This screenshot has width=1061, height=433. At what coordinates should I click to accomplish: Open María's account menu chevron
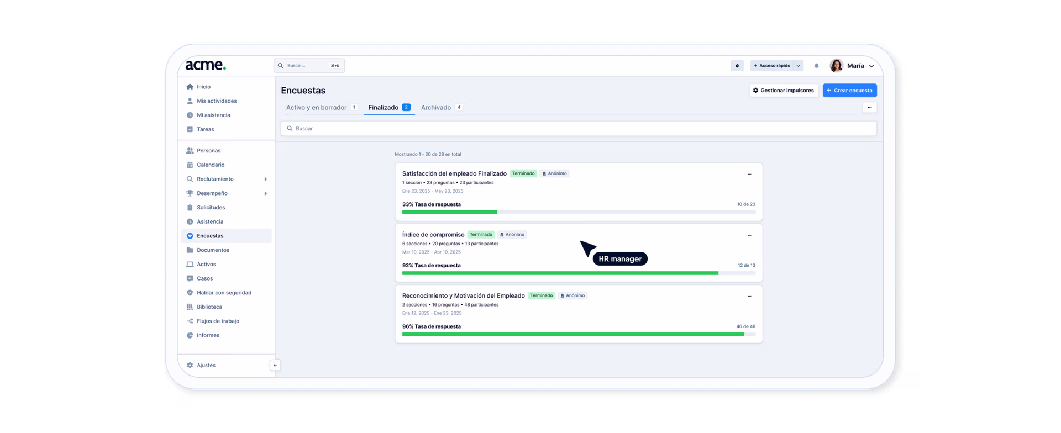[x=871, y=66]
